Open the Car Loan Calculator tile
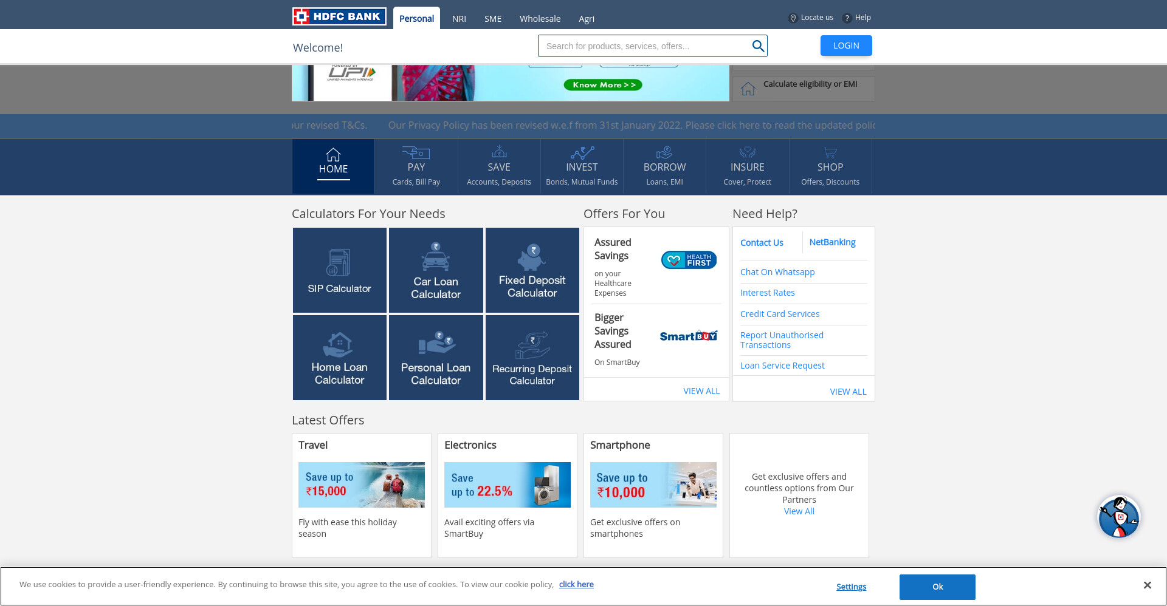This screenshot has width=1167, height=606. pyautogui.click(x=436, y=270)
